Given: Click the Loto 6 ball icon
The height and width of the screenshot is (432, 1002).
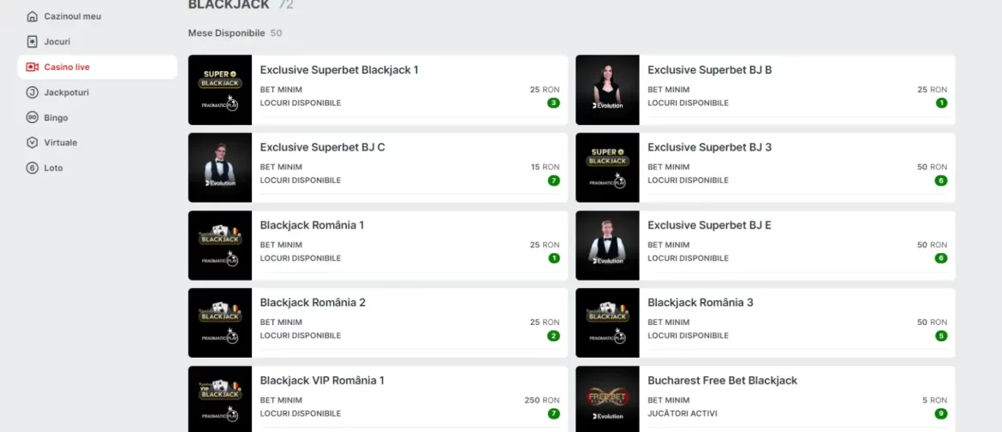Looking at the screenshot, I should click(x=32, y=169).
